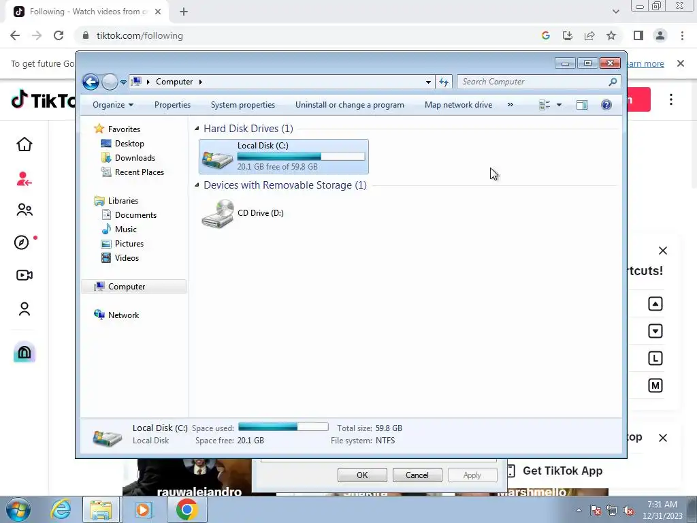
Task: Toggle Chrome side panel
Action: 638,35
